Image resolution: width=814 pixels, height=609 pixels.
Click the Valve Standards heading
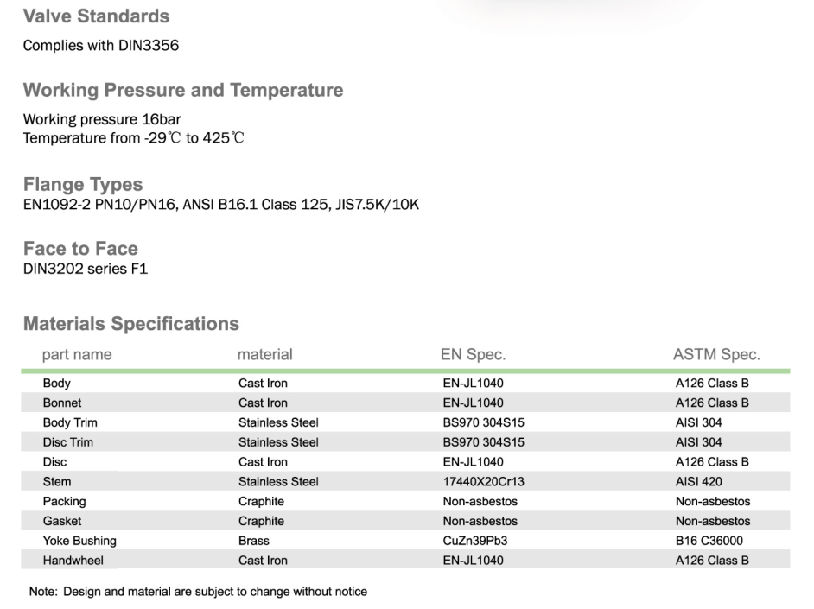96,16
